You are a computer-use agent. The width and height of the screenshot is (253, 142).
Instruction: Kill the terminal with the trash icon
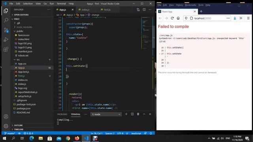click(x=138, y=114)
